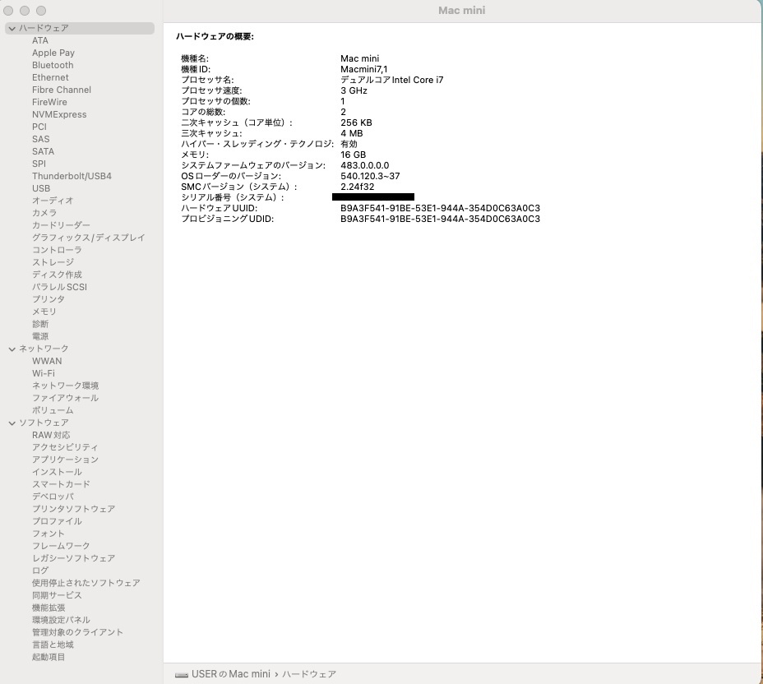The width and height of the screenshot is (763, 684).
Task: Select PCI entry
Action: (x=39, y=127)
